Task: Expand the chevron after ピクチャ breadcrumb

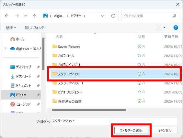Action: (x=85, y=16)
